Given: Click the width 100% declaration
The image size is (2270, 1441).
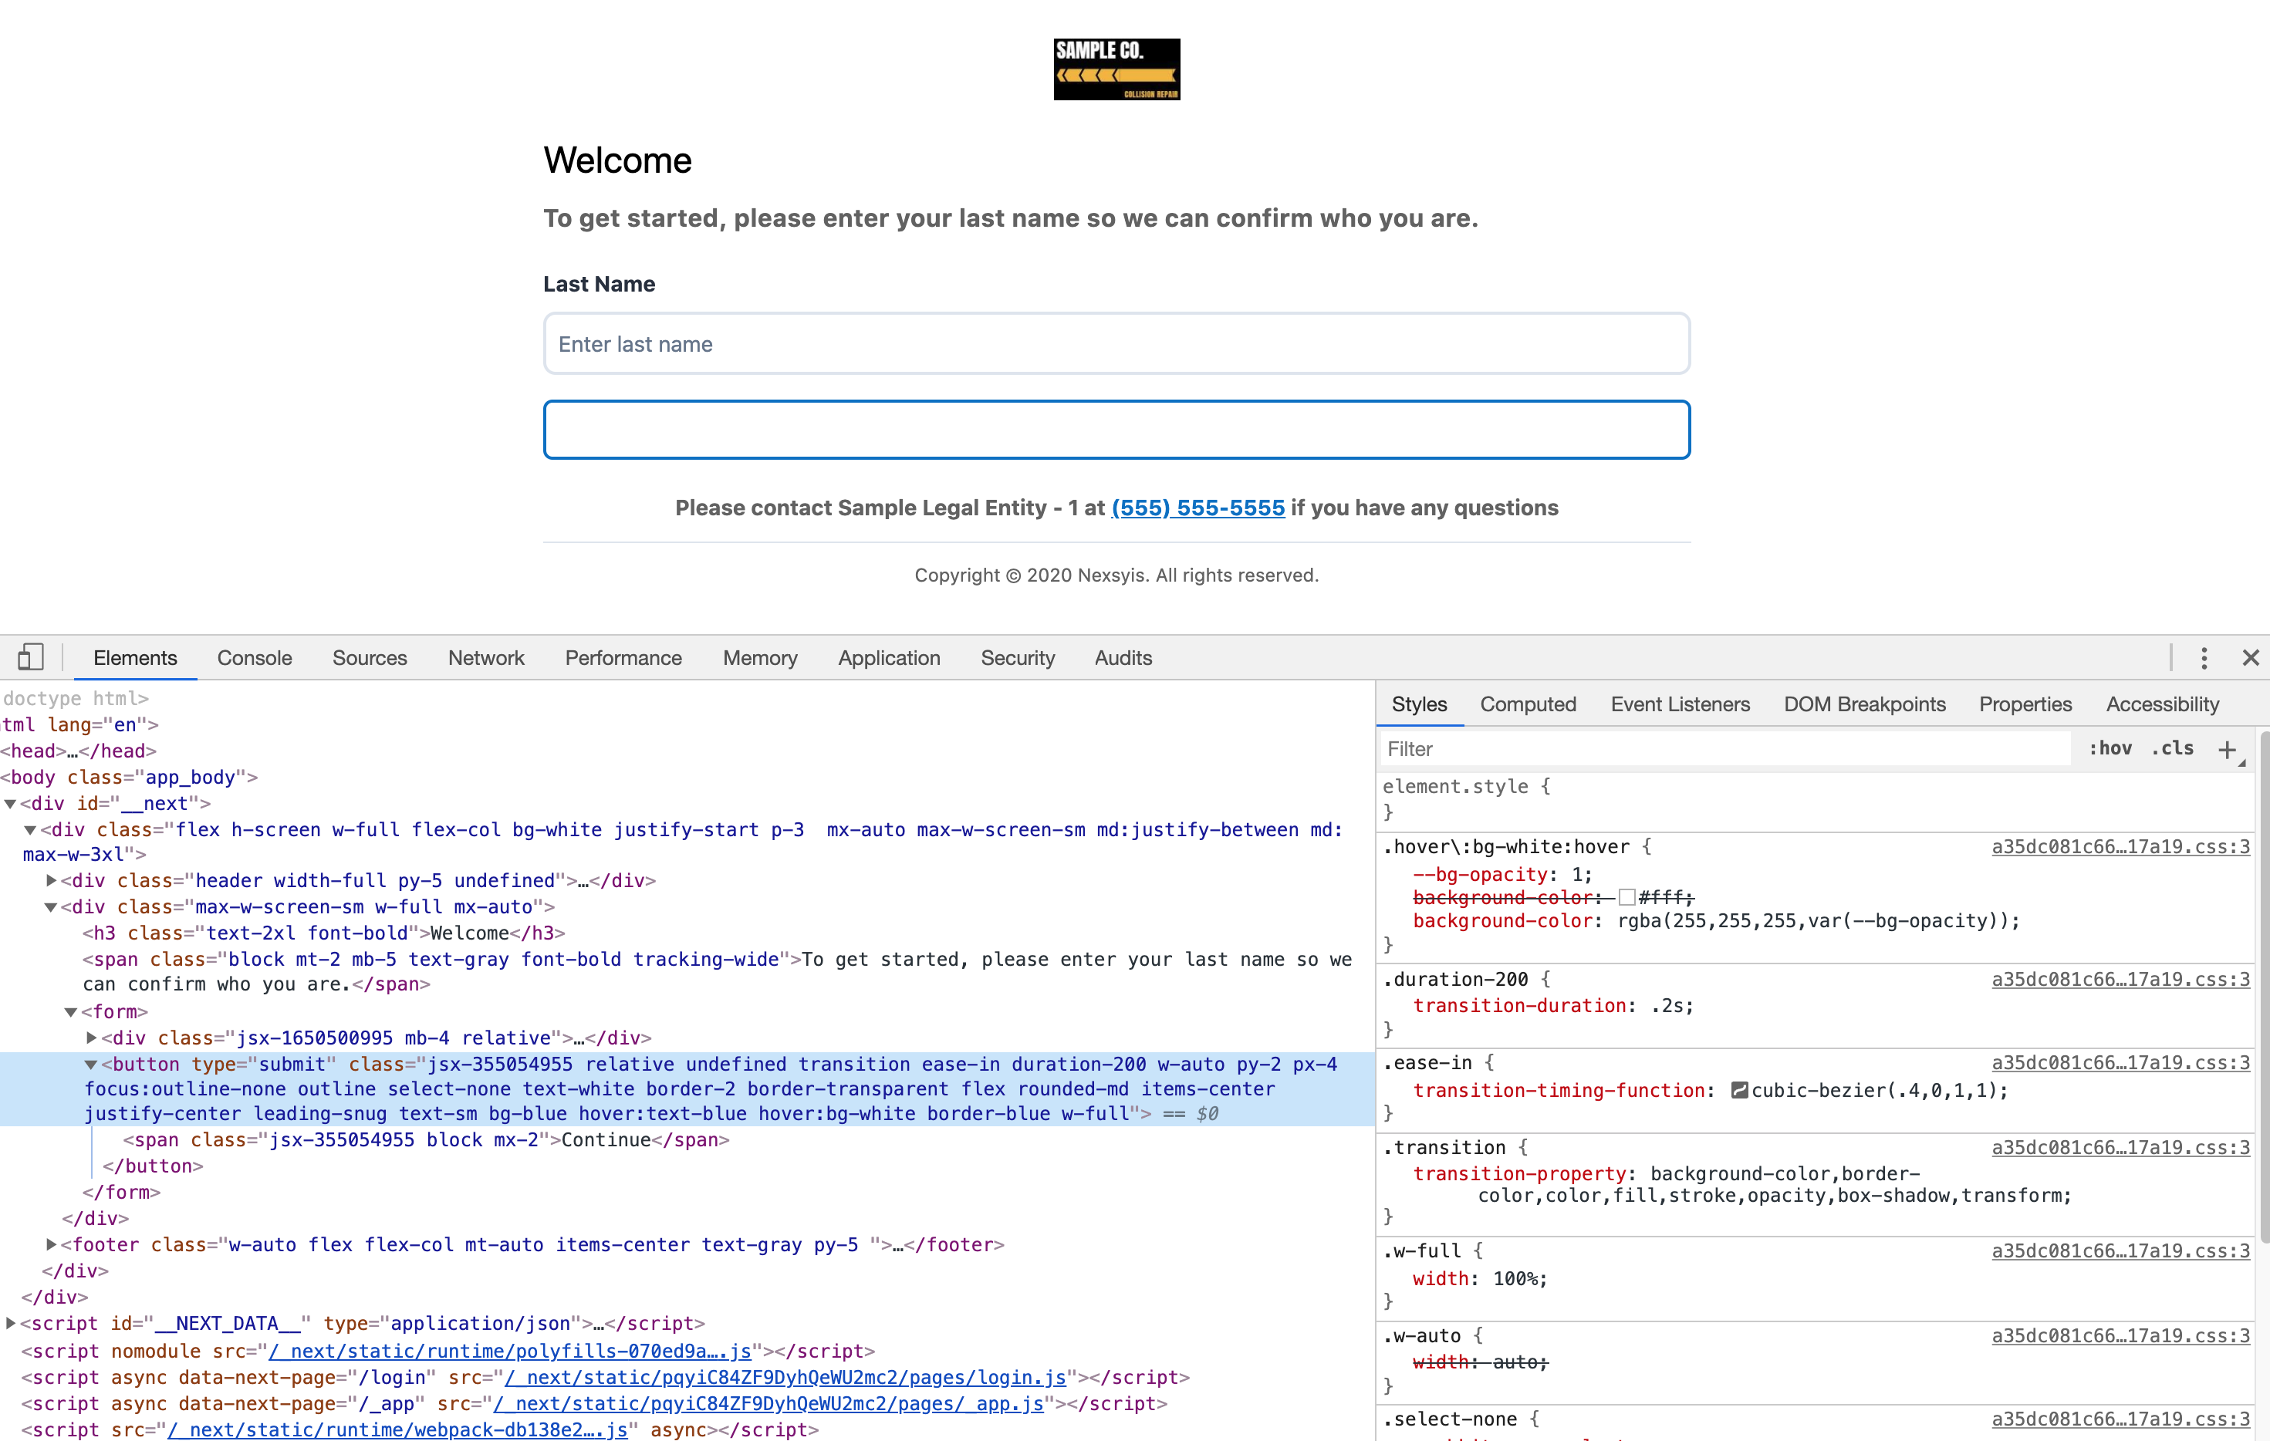Looking at the screenshot, I should coord(1480,1279).
